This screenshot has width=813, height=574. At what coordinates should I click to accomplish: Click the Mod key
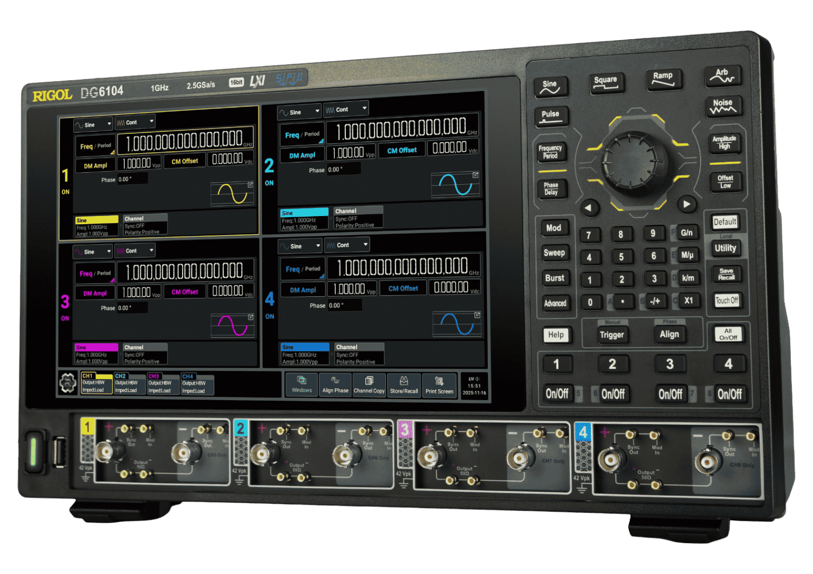click(554, 228)
